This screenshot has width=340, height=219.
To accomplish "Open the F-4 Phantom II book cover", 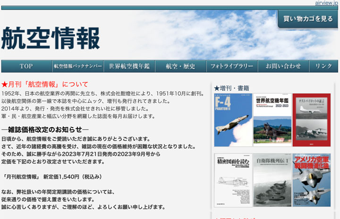I will (233, 120).
